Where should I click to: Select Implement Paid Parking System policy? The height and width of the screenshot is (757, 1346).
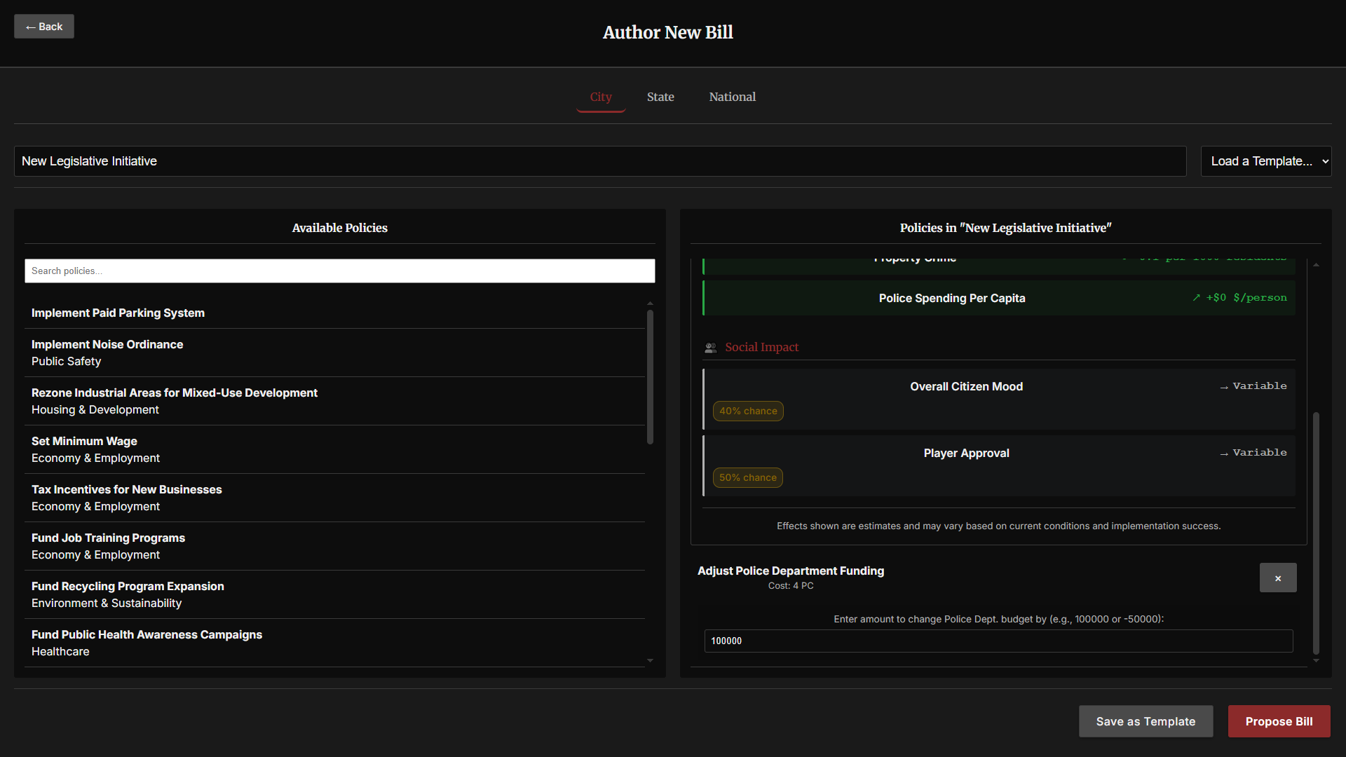point(118,313)
